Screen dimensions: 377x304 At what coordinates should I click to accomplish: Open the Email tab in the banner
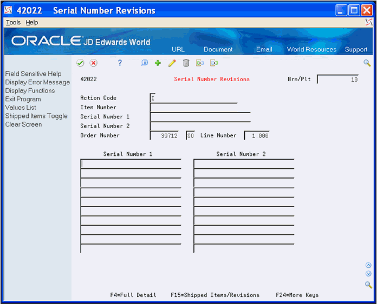[x=264, y=49]
